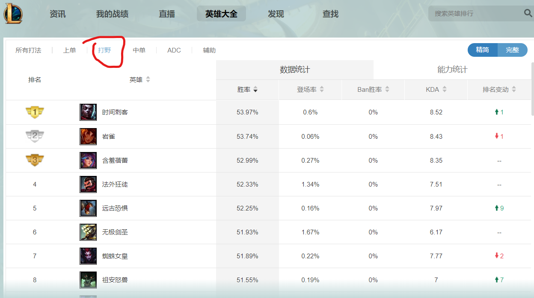
Task: Open 祖安怒兽 hero portrait
Action: point(88,280)
